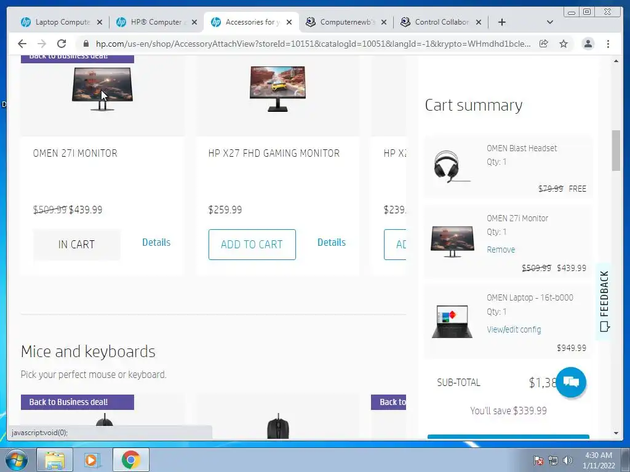Click the volume speaker tray icon
Screen dimensions: 630x472
(x=567, y=460)
